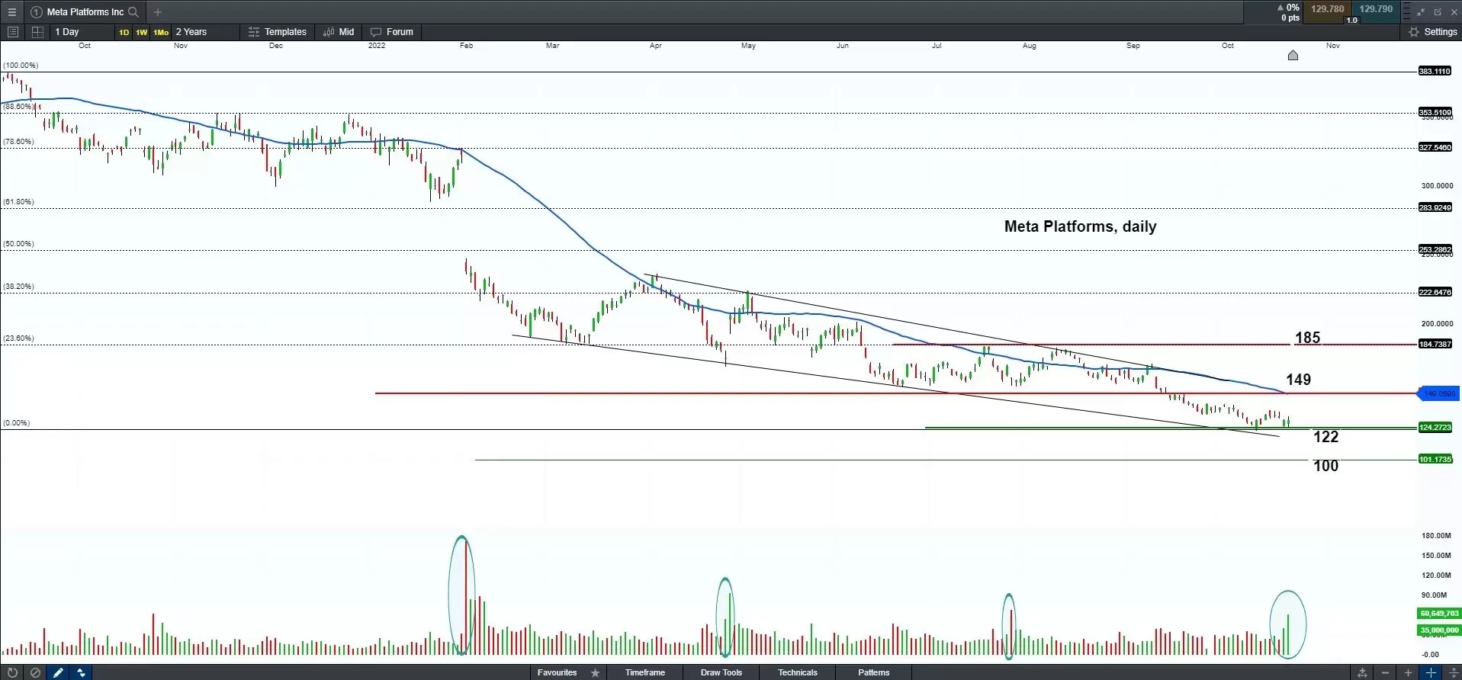
Task: Open the Patterns tab
Action: coord(874,672)
